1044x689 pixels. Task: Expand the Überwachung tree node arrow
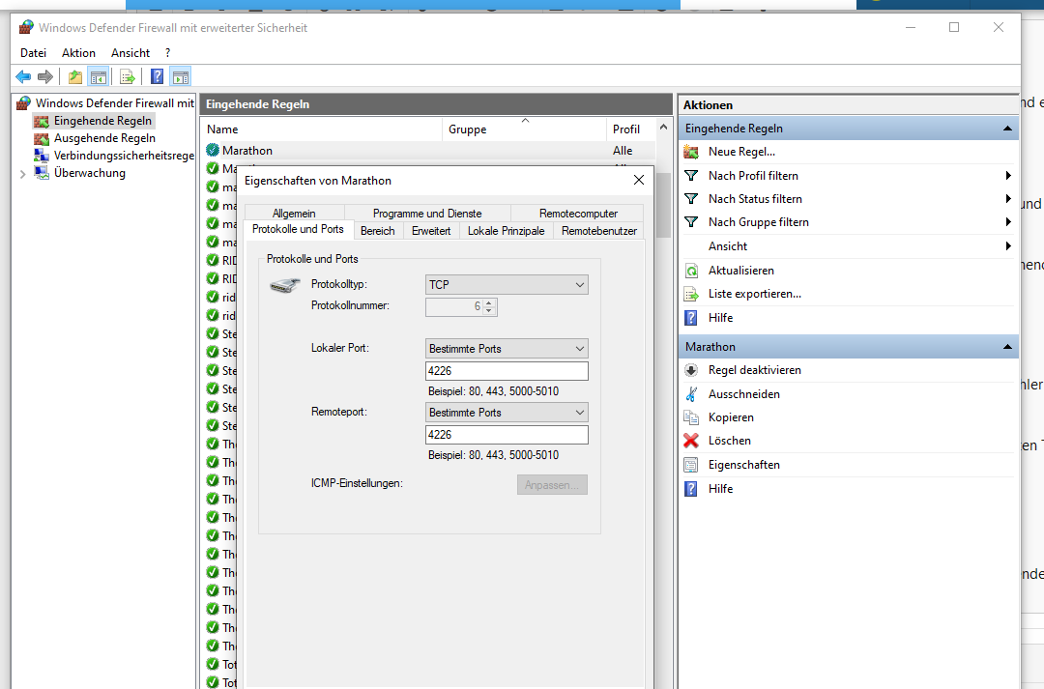[x=22, y=174]
